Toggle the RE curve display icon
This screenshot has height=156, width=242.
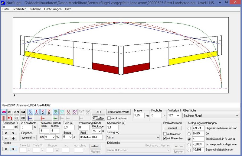[x=30, y=112]
